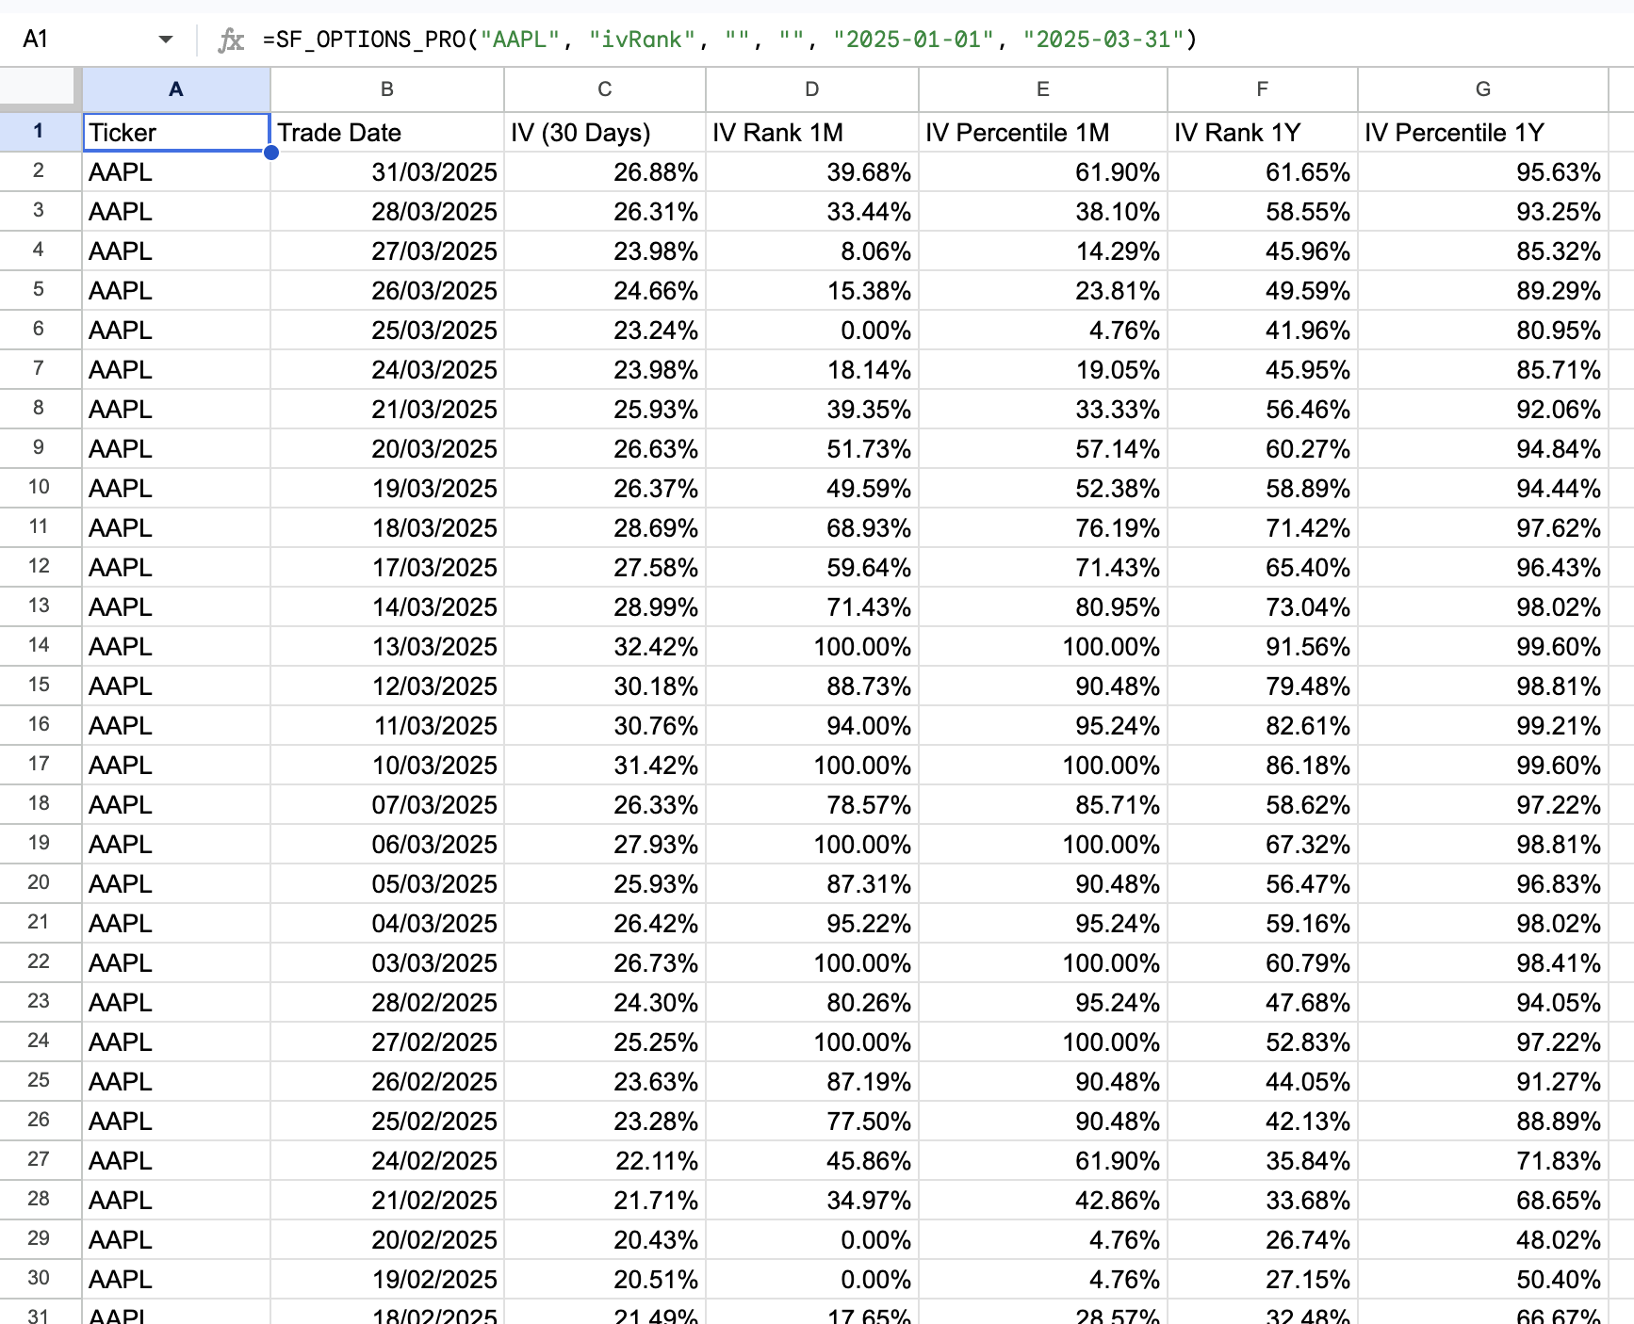
Task: Click the cell showing 52.83%
Action: (x=1263, y=1041)
